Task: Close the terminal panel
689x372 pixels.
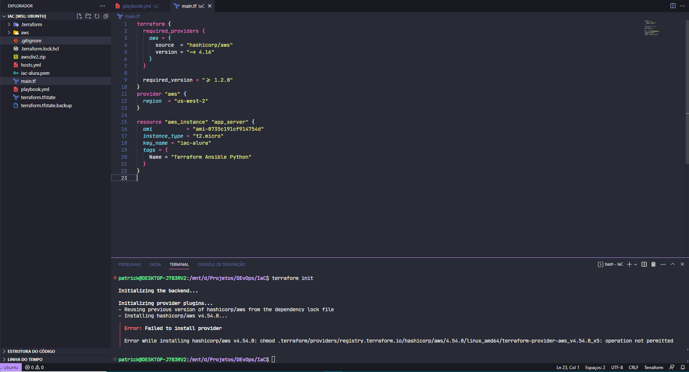Action: click(682, 264)
